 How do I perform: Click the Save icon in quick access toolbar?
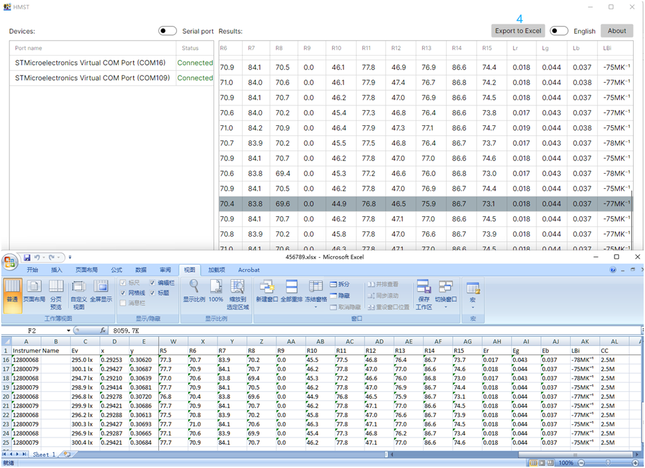point(27,257)
